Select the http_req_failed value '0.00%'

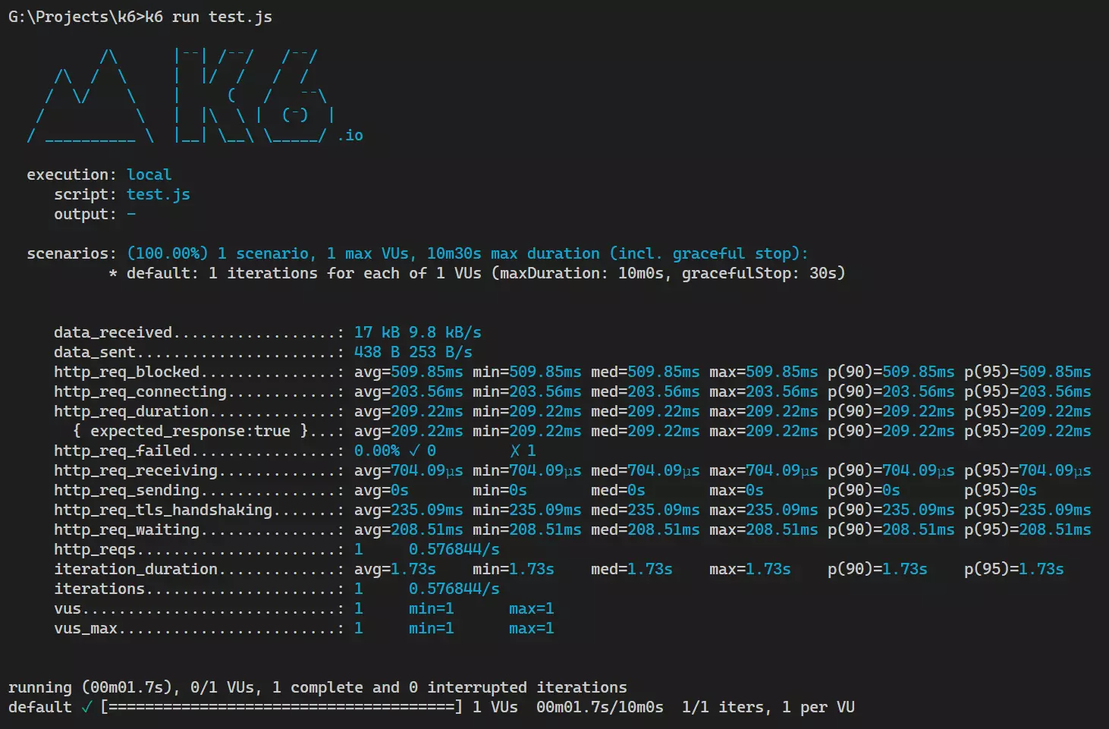pos(377,451)
